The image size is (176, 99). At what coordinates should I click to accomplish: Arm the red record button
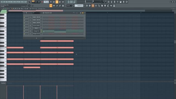pos(42,2)
